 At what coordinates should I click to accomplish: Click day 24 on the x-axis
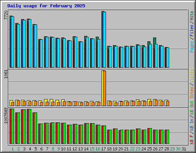point(144,149)
